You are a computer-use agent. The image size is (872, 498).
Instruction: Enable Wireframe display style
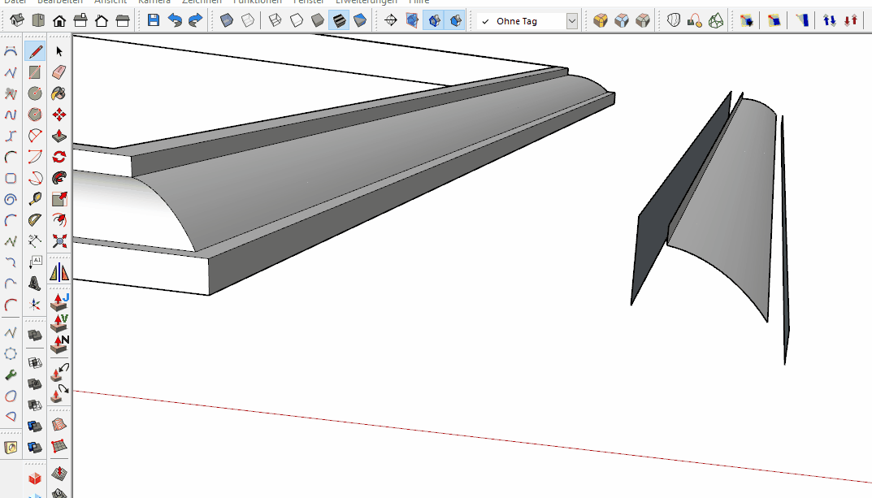point(275,20)
